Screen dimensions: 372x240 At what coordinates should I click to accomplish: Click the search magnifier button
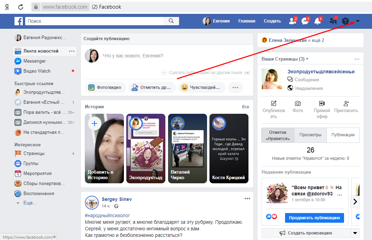[171, 21]
